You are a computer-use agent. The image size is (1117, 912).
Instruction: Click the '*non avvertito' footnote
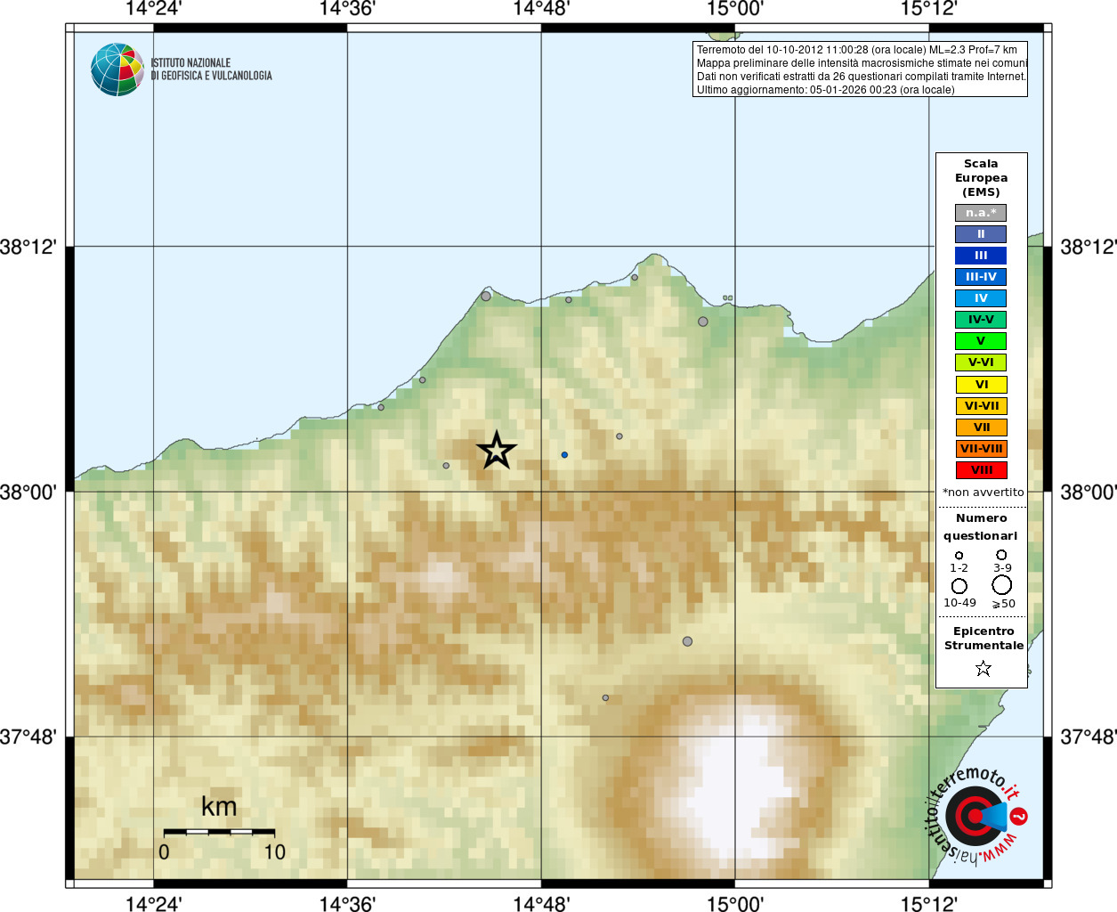pos(983,492)
